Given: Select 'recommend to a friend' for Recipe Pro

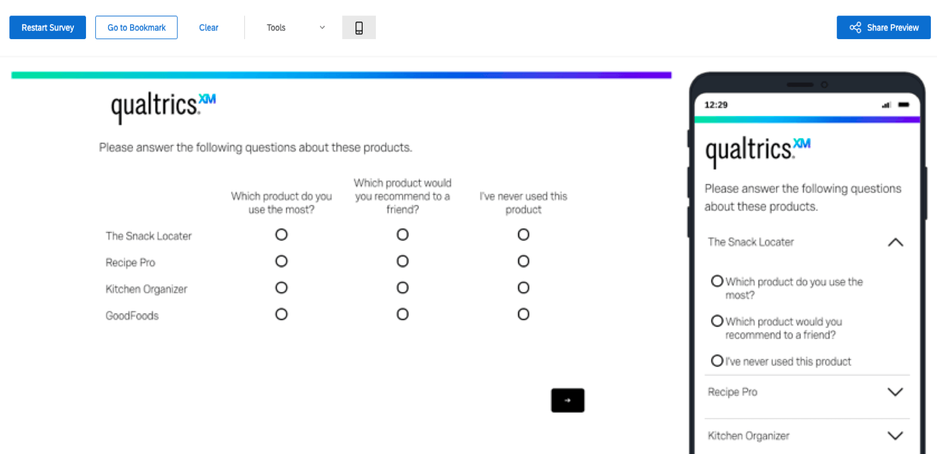Looking at the screenshot, I should 402,261.
